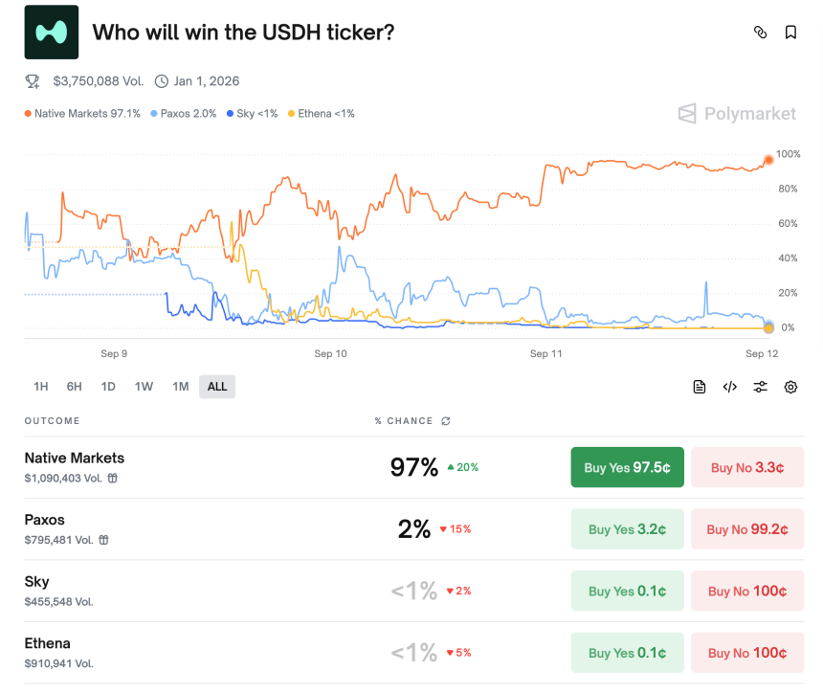Open the chart settings gear
823x694 pixels.
(790, 387)
